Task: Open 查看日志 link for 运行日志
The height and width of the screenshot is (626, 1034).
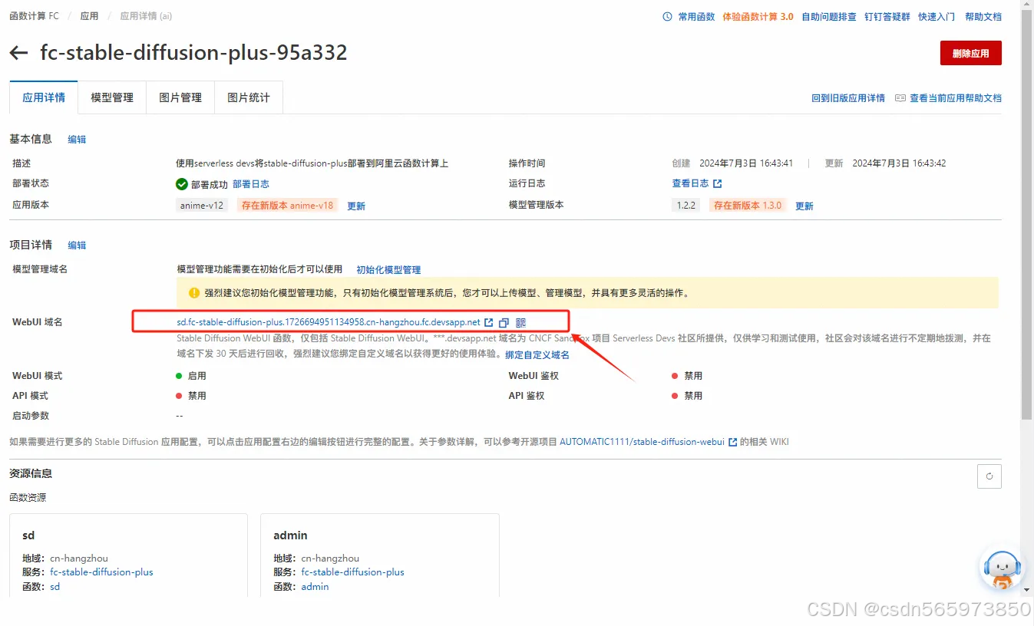Action: point(690,184)
